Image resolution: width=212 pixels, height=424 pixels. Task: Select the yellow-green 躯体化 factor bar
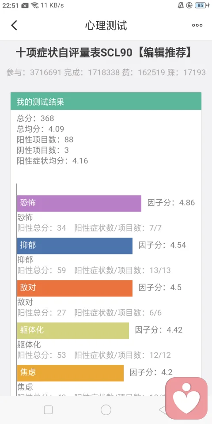[x=73, y=331]
